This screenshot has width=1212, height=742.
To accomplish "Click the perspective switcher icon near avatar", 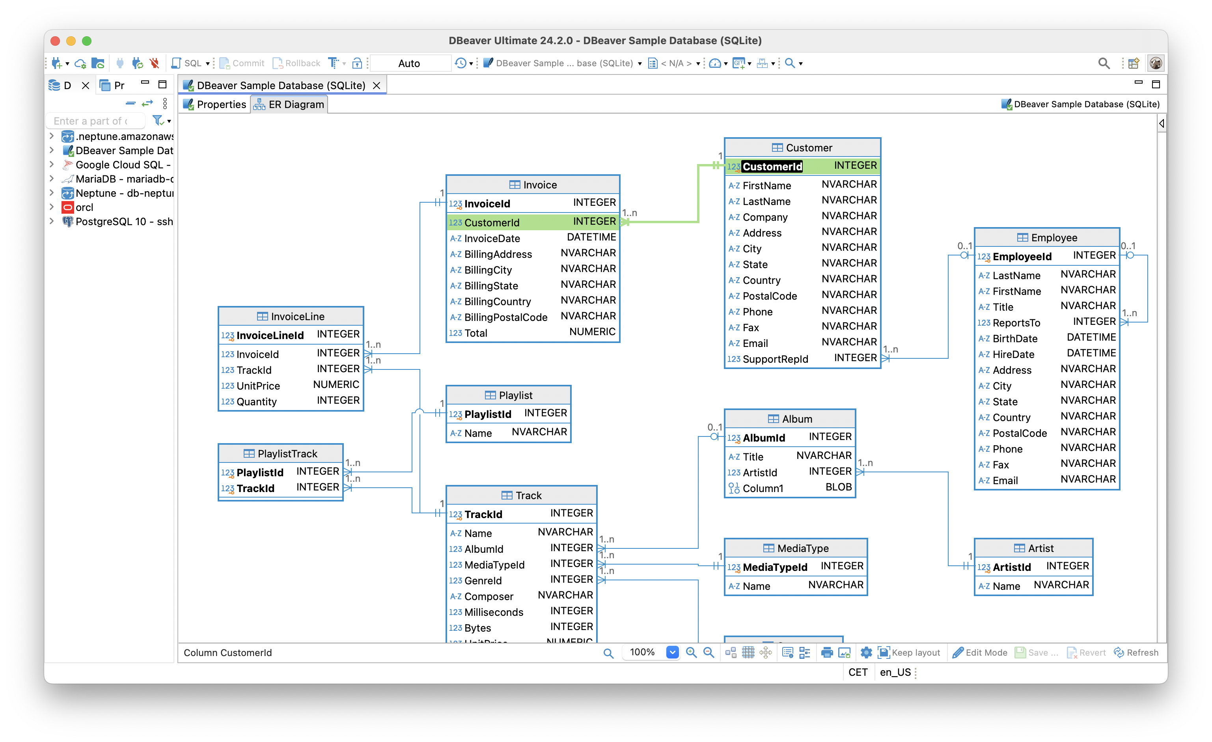I will point(1134,63).
